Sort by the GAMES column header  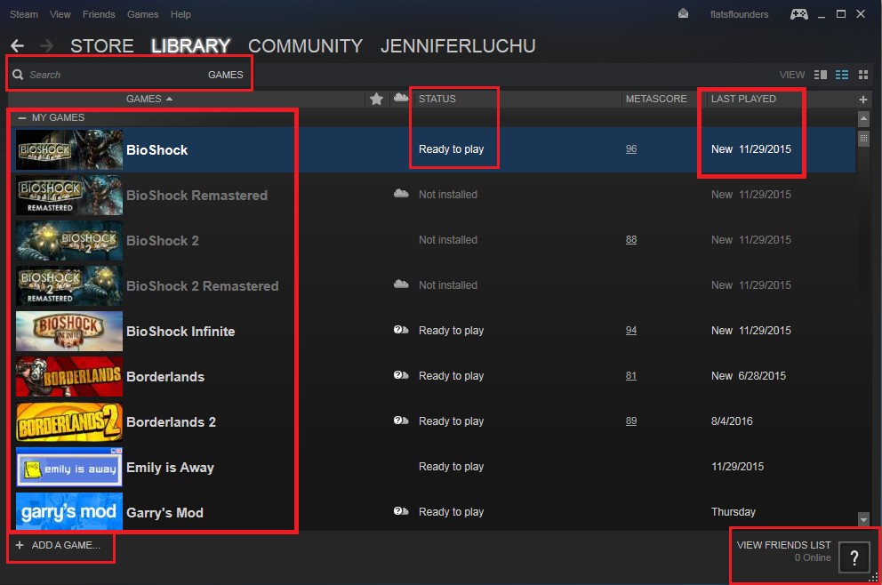point(149,99)
